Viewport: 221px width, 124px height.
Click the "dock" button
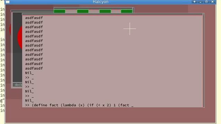tap(18, 85)
